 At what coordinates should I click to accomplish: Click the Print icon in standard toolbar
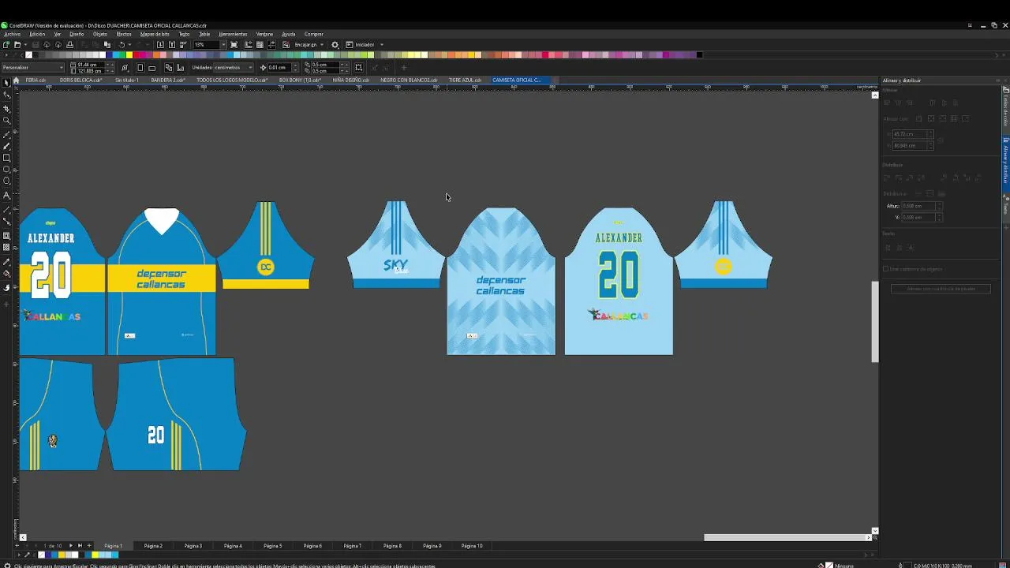[x=69, y=45]
